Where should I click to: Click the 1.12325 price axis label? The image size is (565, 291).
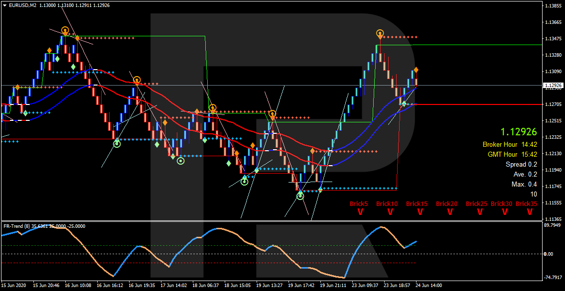pyautogui.click(x=553, y=137)
